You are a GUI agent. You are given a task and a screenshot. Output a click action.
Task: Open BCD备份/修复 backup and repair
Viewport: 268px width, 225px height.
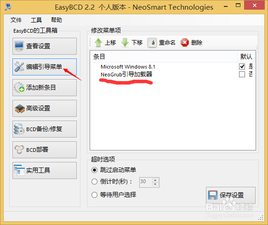[x=45, y=129]
